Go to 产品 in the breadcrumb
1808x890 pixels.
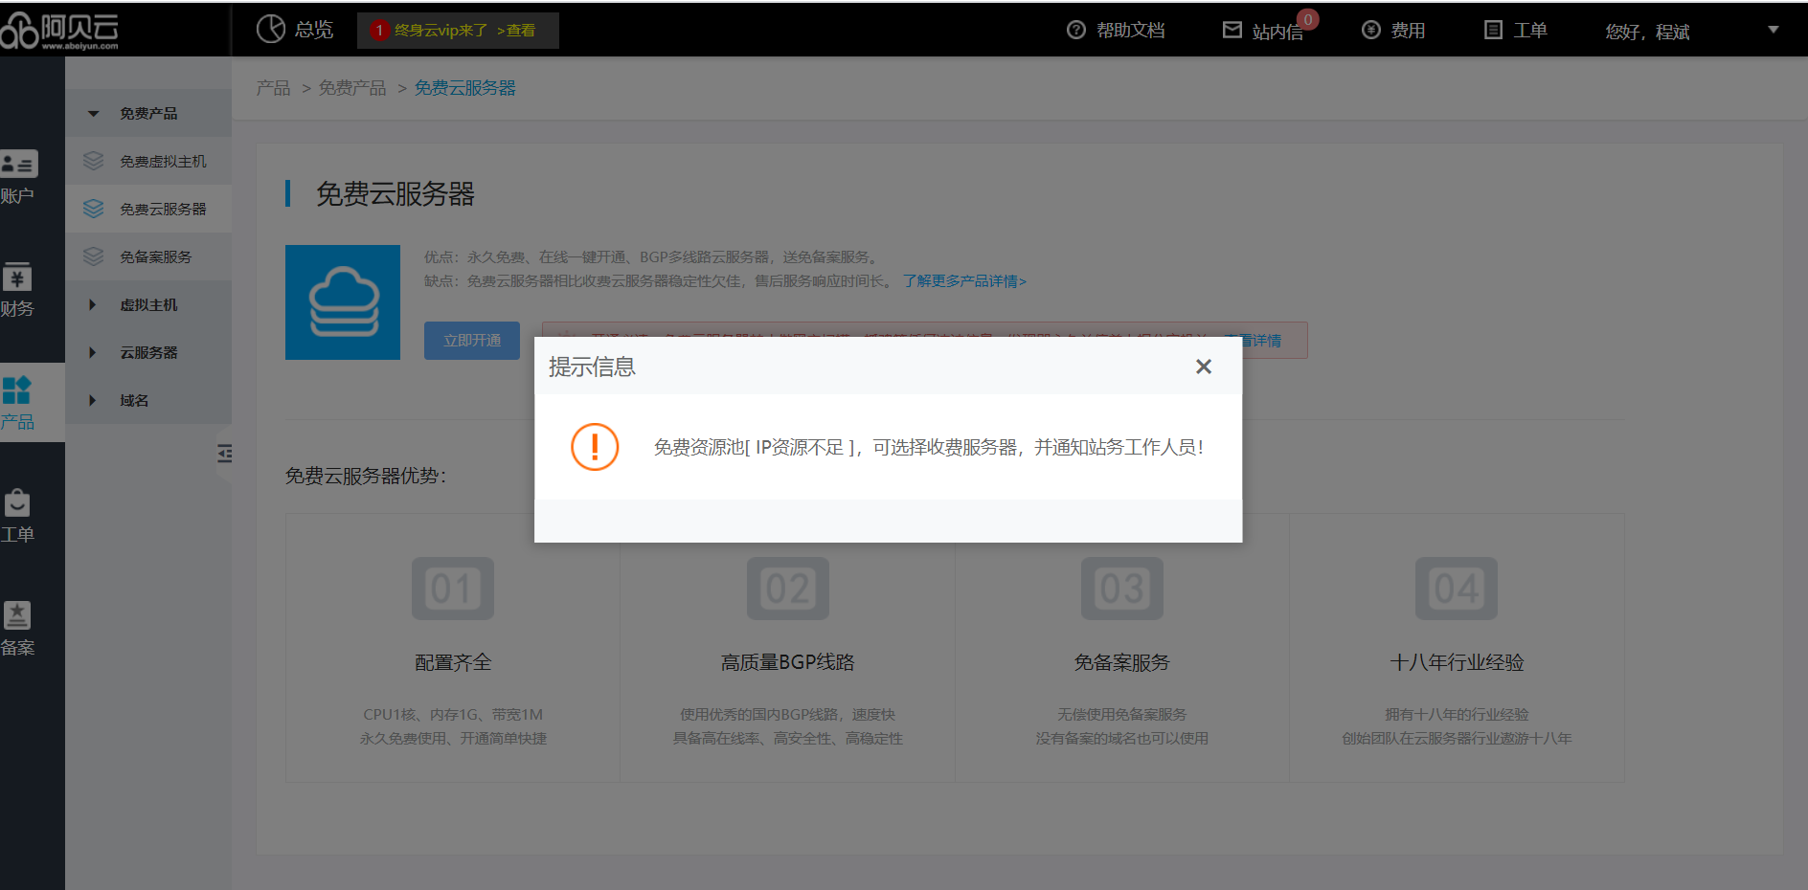pos(273,88)
